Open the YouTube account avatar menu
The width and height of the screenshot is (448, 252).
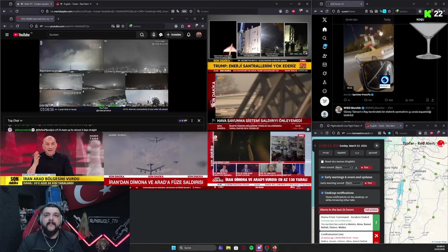(x=199, y=35)
